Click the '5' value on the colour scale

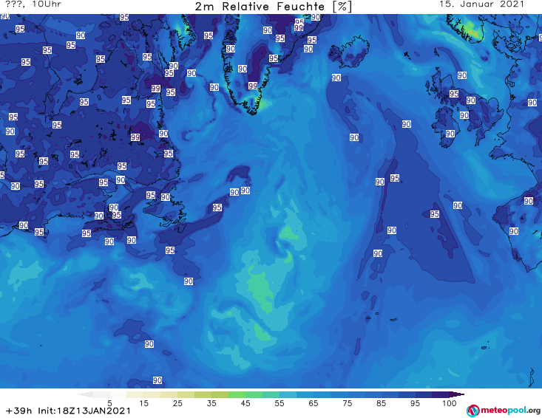tap(109, 402)
